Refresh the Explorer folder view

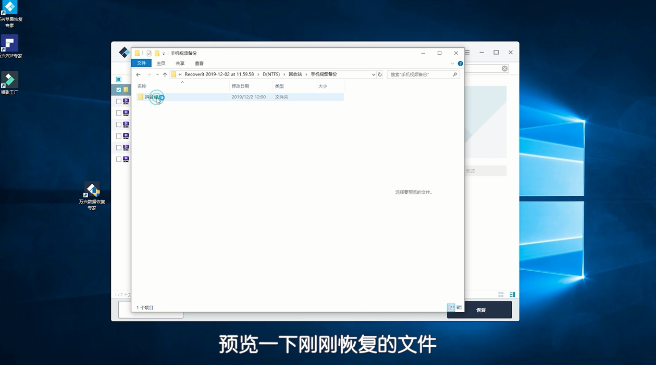click(380, 74)
